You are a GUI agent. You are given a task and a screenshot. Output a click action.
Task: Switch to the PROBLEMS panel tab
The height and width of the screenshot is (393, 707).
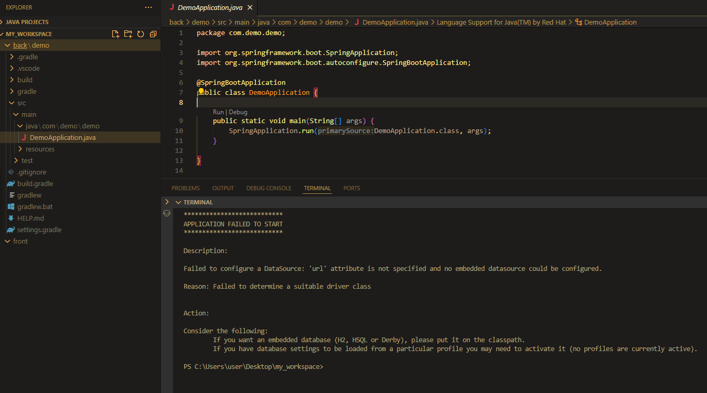(186, 188)
